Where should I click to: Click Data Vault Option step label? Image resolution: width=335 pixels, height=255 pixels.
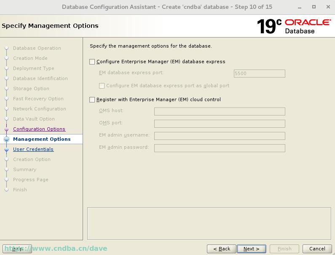pos(34,119)
